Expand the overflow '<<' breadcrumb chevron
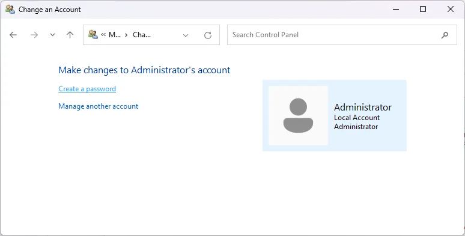The width and height of the screenshot is (465, 236). coord(103,35)
